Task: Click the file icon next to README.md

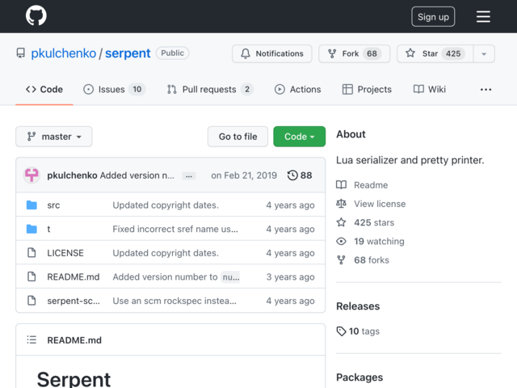Action: (x=32, y=276)
